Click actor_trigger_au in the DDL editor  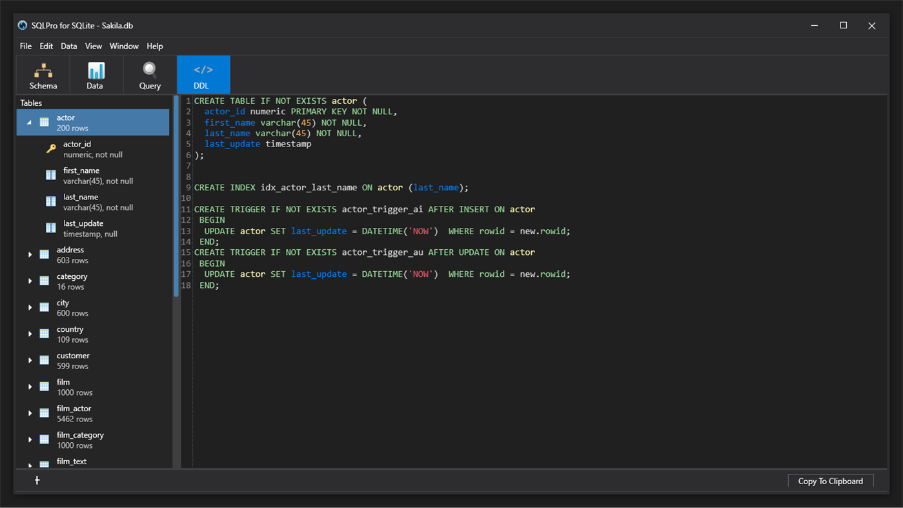pos(382,252)
